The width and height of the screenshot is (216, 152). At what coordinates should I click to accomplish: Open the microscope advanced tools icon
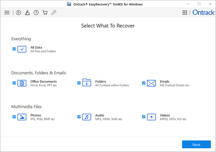click(x=27, y=12)
